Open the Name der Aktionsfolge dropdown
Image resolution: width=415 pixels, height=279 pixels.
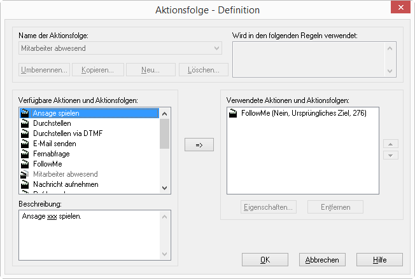point(216,48)
